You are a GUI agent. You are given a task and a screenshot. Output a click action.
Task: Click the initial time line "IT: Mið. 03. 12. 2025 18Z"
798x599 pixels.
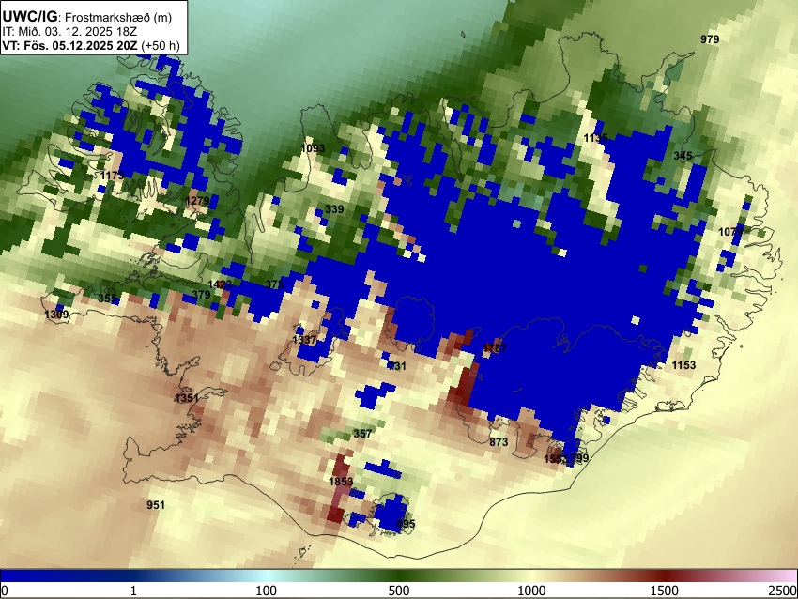69,32
